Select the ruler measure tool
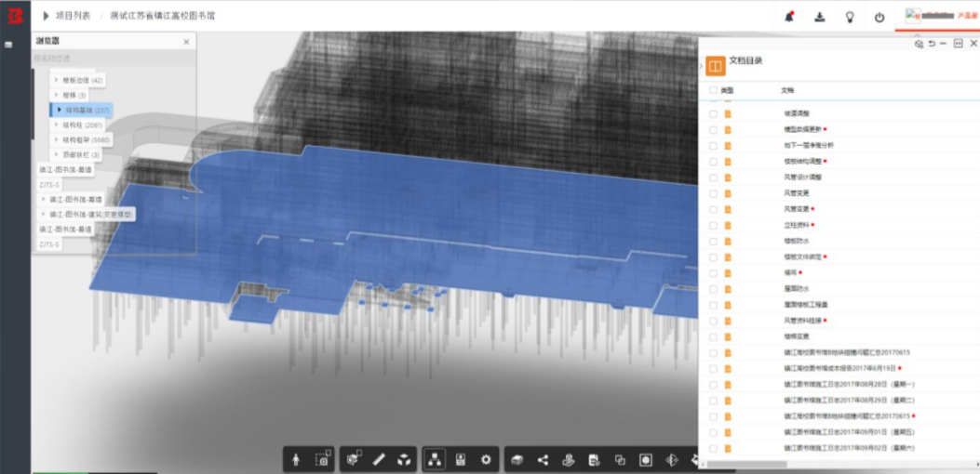This screenshot has width=980, height=474. click(x=379, y=460)
